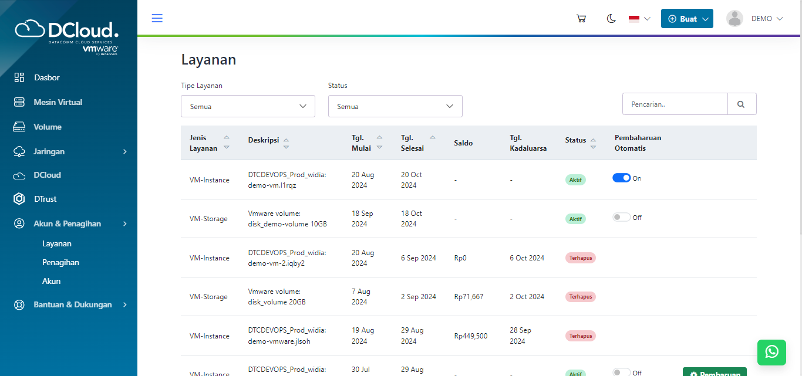
Task: Open the Status filter dropdown
Action: 395,106
